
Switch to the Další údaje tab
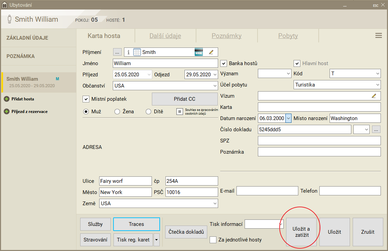pyautogui.click(x=165, y=36)
